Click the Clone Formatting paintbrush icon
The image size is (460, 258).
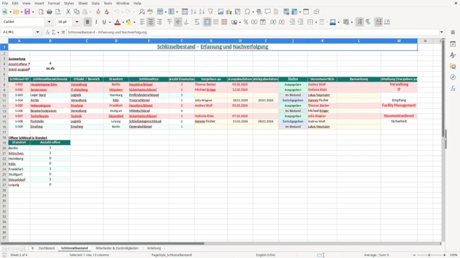pos(98,12)
